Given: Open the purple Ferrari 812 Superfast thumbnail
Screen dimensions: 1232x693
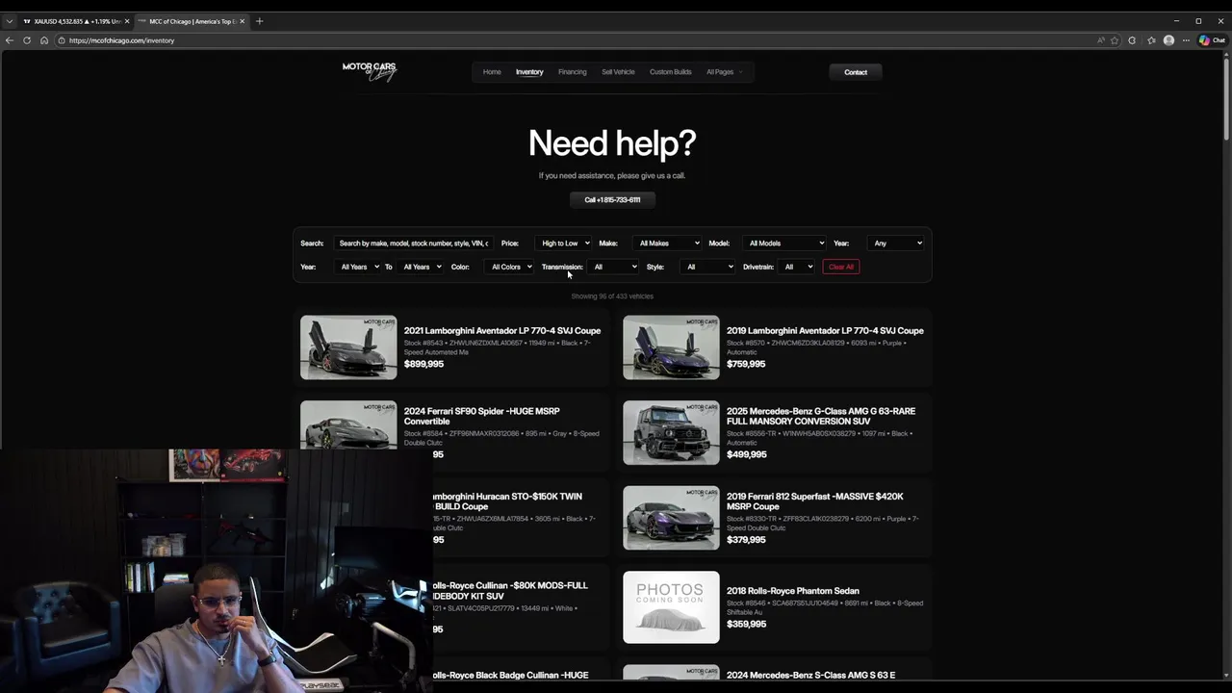Looking at the screenshot, I should [x=671, y=518].
